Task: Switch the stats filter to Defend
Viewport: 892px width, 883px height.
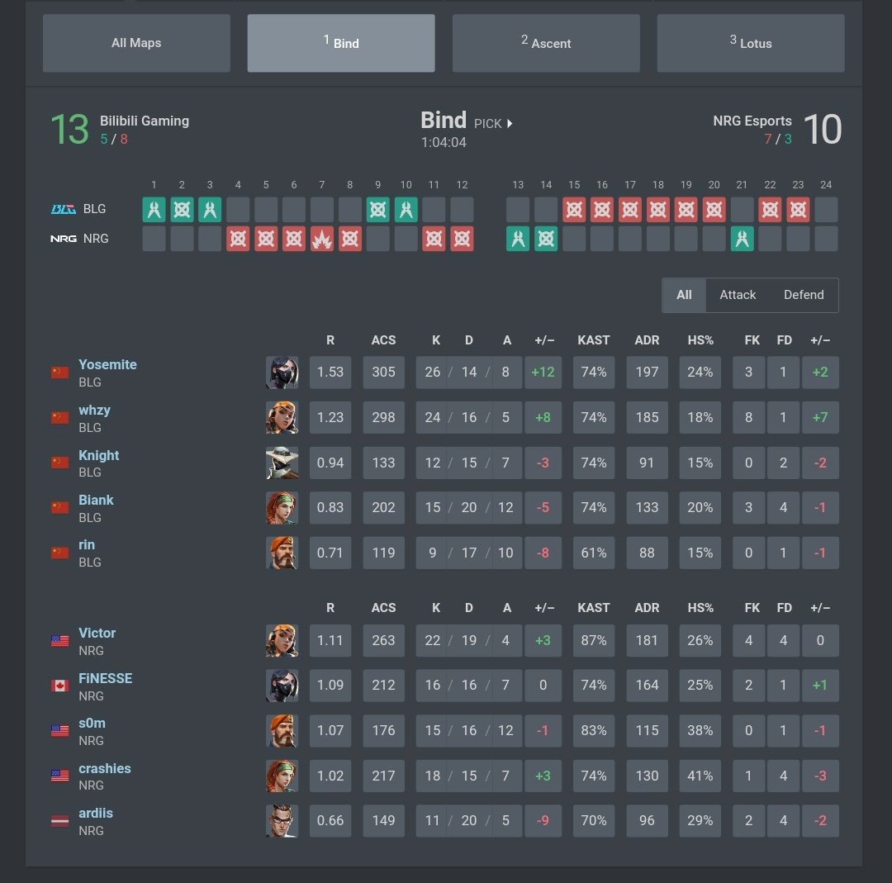Action: [x=804, y=295]
